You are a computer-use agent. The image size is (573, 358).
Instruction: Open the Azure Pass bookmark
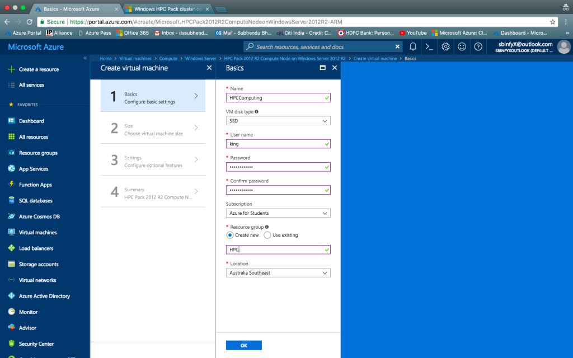pos(95,33)
